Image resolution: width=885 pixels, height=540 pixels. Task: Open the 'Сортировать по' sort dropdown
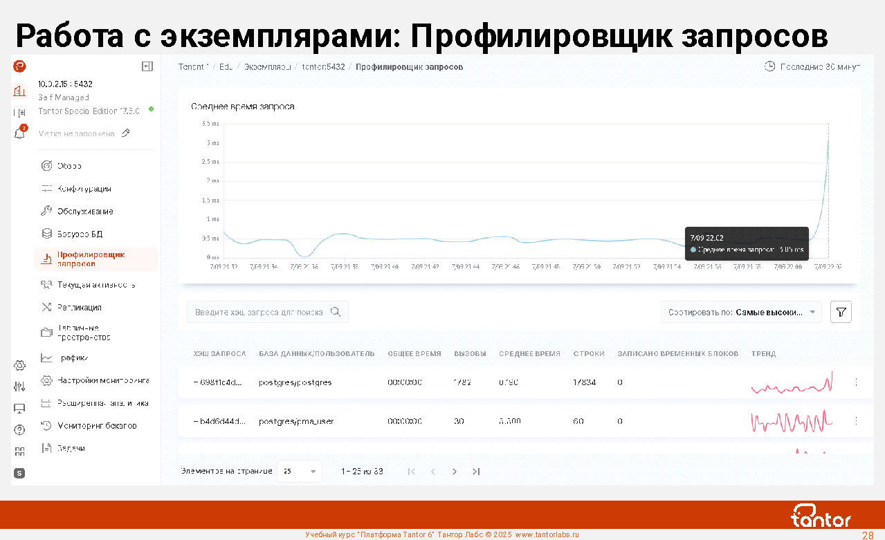click(x=740, y=312)
